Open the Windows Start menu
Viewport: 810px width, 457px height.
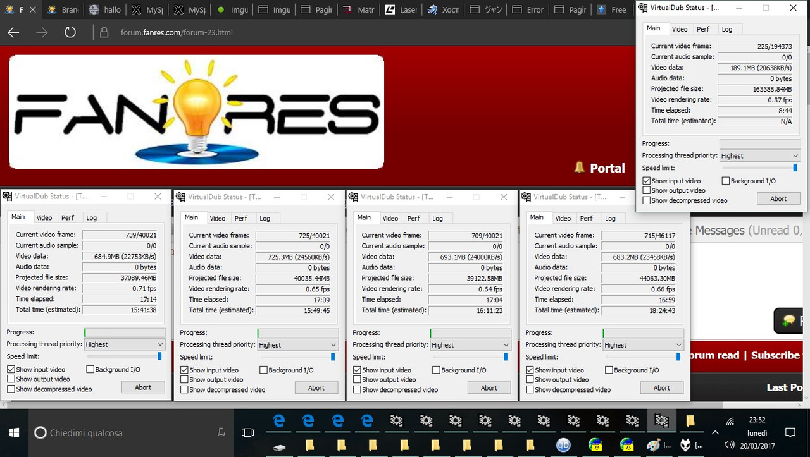(x=14, y=433)
